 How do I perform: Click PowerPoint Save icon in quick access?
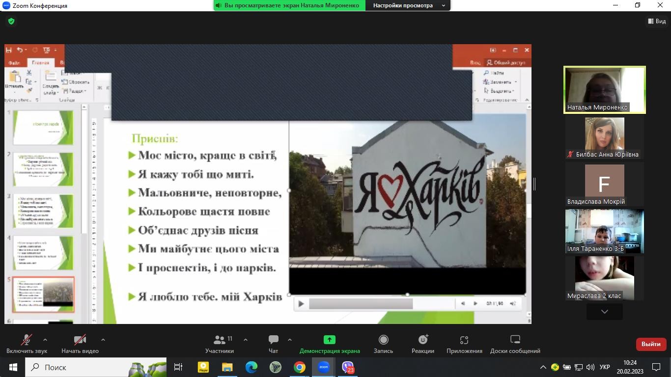[8, 50]
